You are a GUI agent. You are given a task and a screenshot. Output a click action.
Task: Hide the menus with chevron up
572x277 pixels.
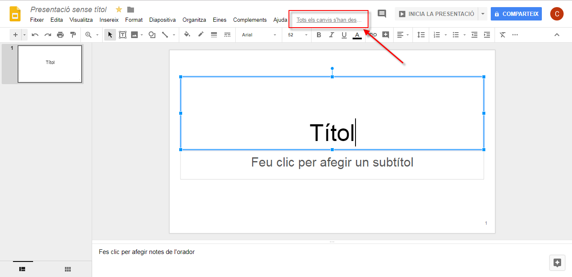tap(557, 35)
